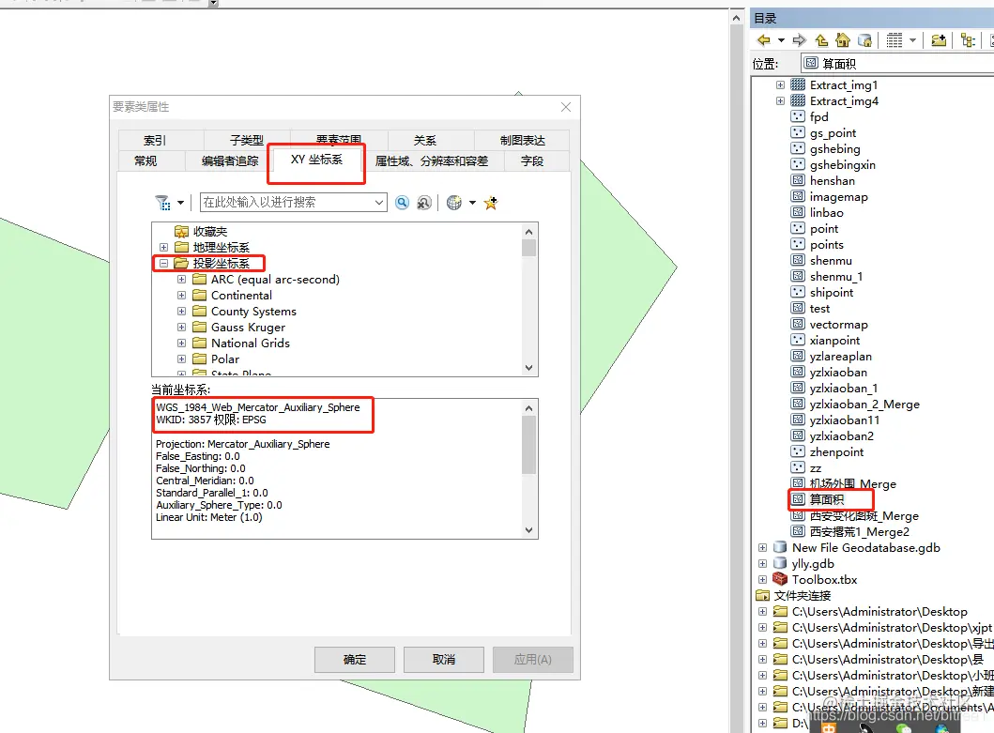Expand the Extract_img1 raster
Viewport: 994px width, 733px height.
point(780,85)
